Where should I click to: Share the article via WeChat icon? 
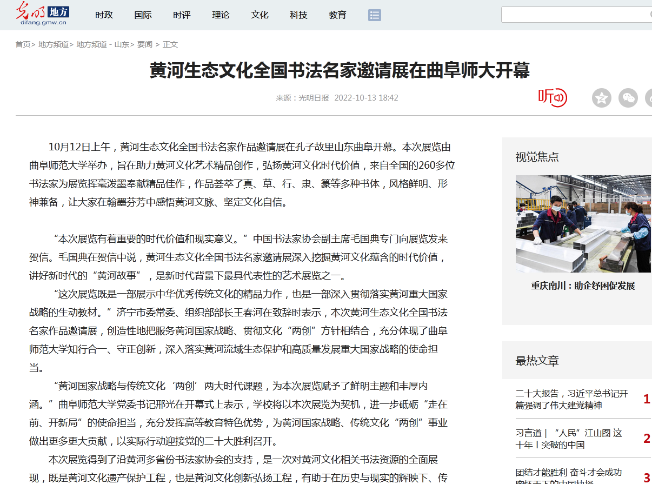click(628, 98)
